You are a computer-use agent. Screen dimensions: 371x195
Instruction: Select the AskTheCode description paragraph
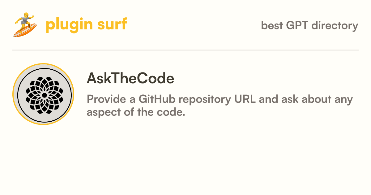[220, 106]
